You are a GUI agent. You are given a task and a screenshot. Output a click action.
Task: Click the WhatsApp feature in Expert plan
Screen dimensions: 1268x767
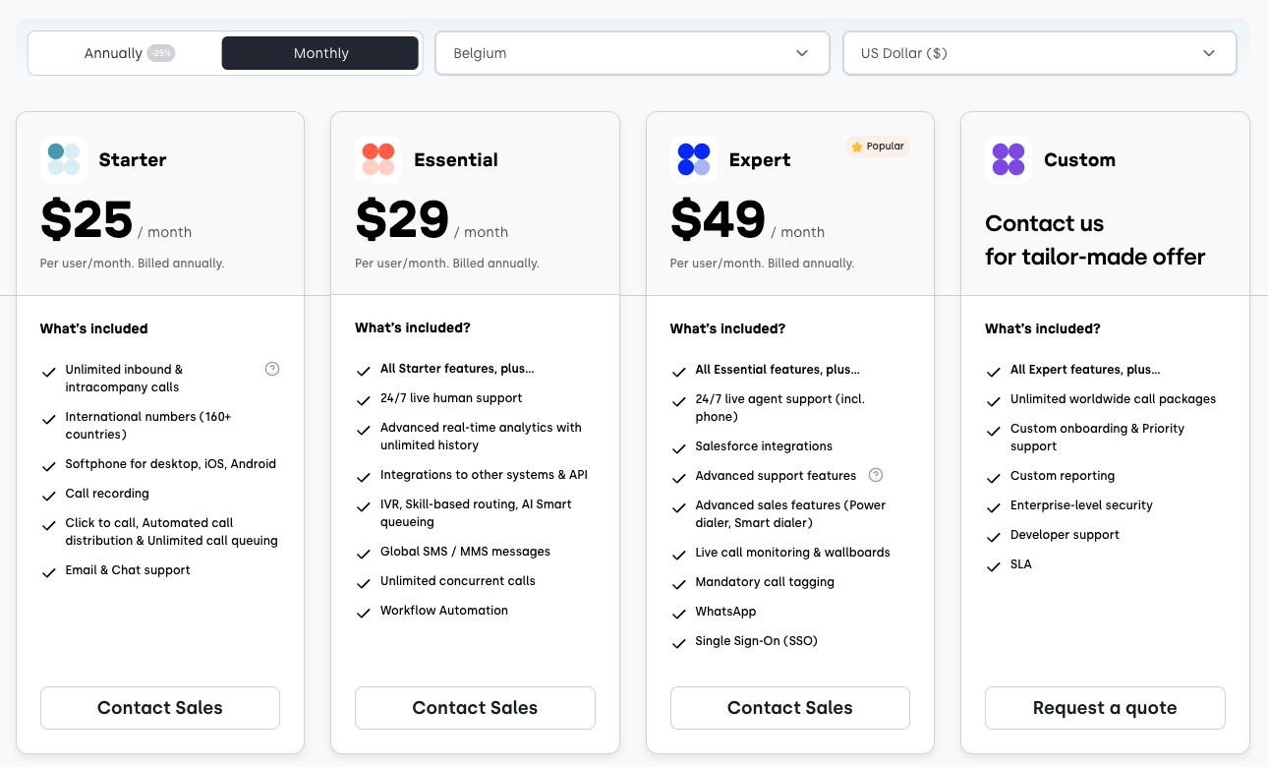tap(725, 612)
